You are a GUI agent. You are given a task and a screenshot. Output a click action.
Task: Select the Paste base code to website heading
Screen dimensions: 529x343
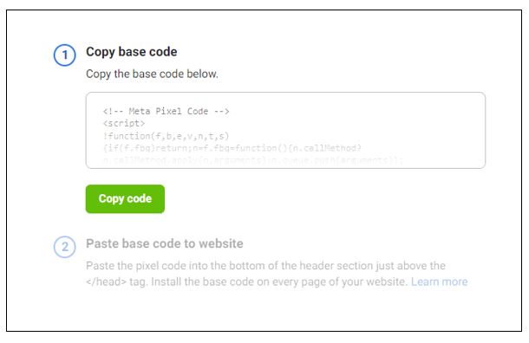(165, 243)
